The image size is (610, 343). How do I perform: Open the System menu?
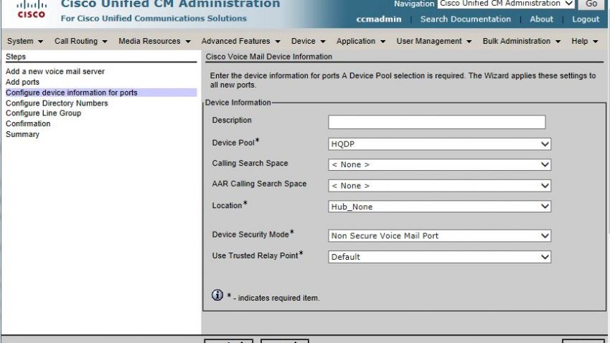pyautogui.click(x=25, y=42)
